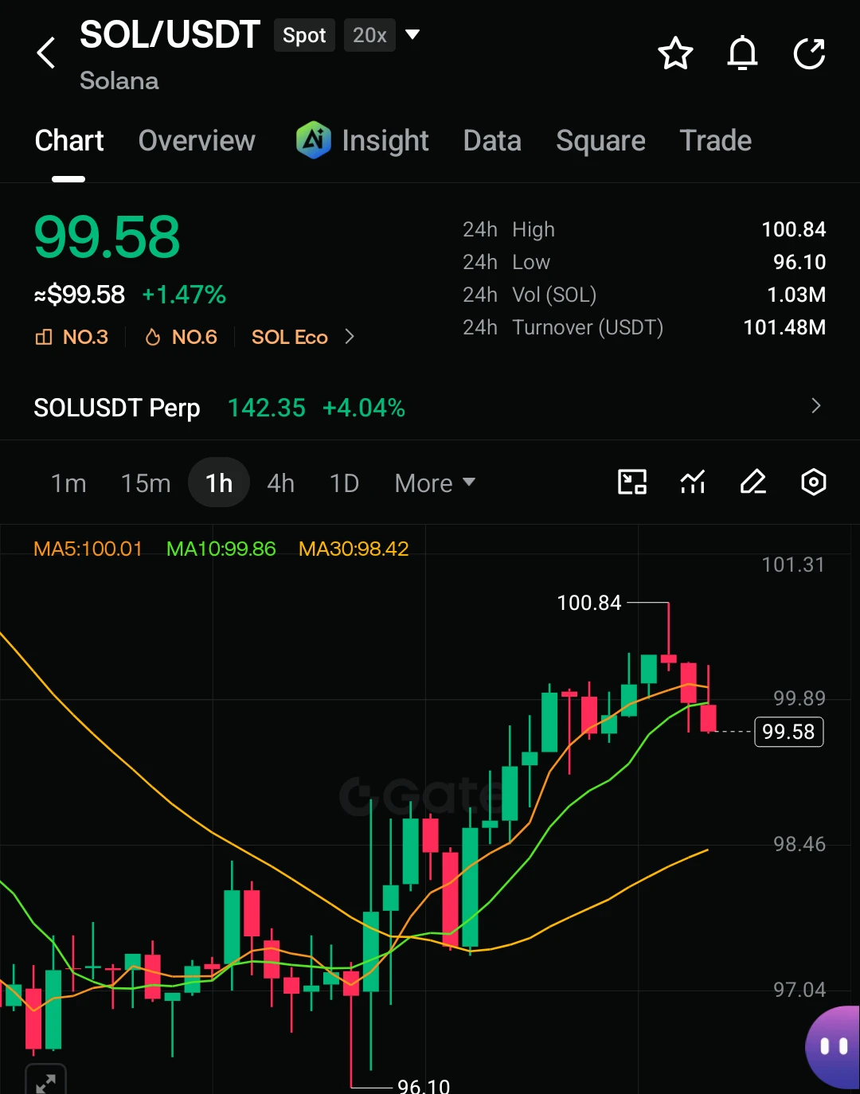Open the More timeframes dropdown
Viewport: 860px width, 1094px height.
click(x=435, y=483)
